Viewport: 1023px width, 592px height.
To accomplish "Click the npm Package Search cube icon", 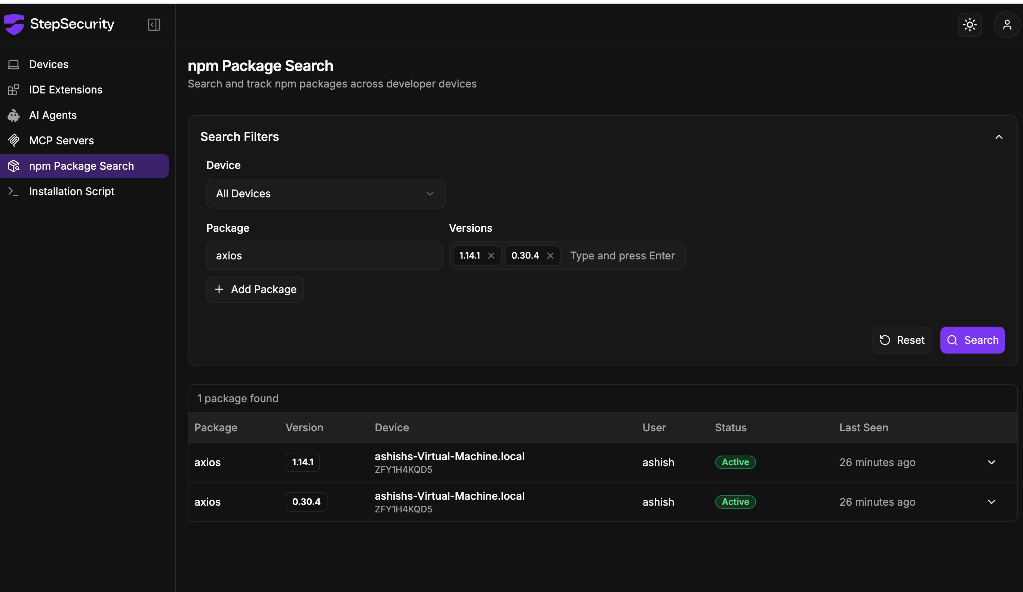I will (13, 166).
